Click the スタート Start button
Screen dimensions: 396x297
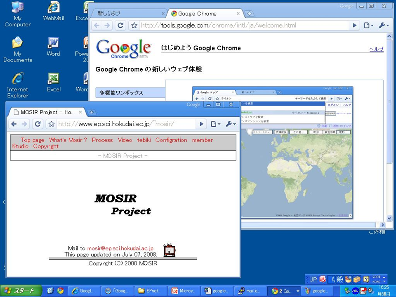(21, 291)
